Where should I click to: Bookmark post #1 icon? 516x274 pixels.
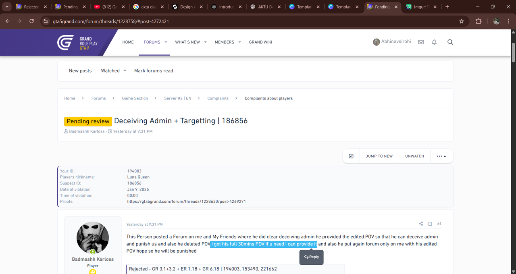point(430,224)
